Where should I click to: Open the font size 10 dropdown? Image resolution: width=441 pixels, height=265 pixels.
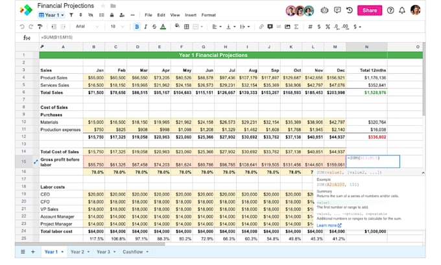coord(117,27)
